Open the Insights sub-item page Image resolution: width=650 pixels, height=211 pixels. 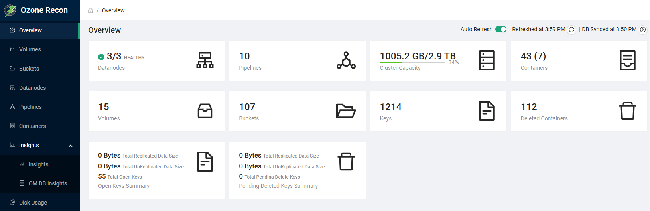[x=40, y=164]
